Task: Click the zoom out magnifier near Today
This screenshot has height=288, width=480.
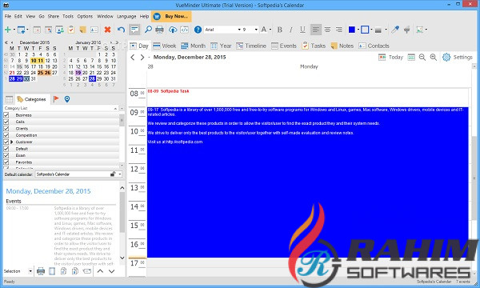Action: point(422,58)
